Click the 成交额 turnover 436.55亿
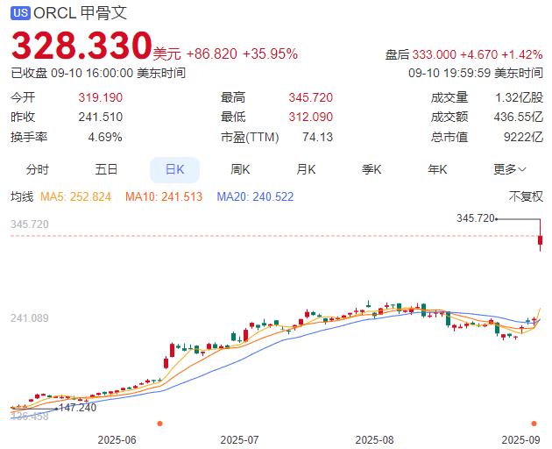The image size is (552, 449). (x=518, y=117)
